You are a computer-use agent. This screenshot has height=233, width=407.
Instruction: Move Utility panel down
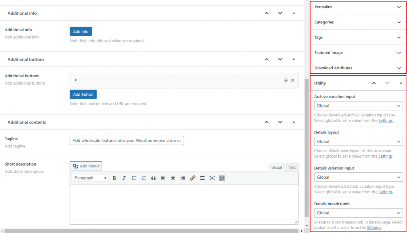(x=387, y=83)
